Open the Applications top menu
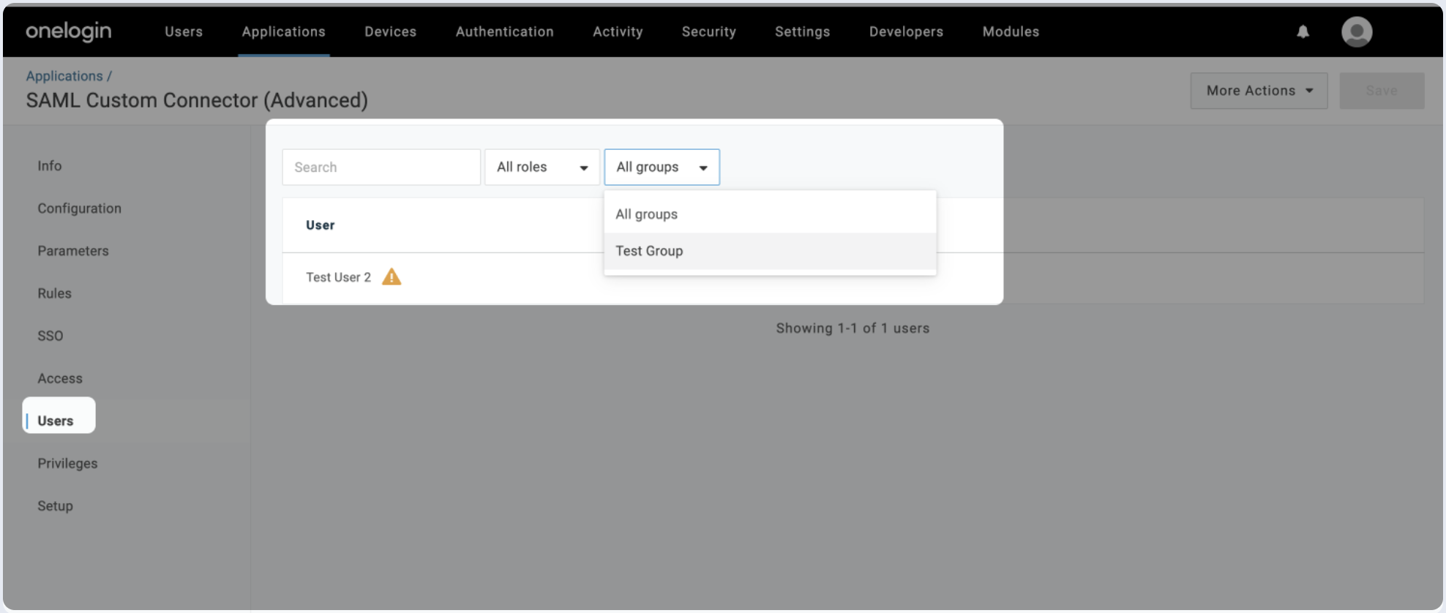 [x=283, y=31]
